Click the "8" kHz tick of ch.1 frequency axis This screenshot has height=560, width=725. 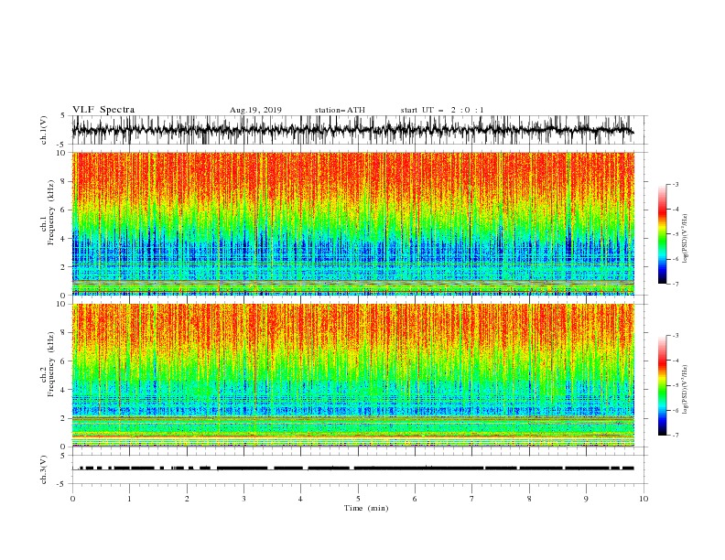pos(64,181)
